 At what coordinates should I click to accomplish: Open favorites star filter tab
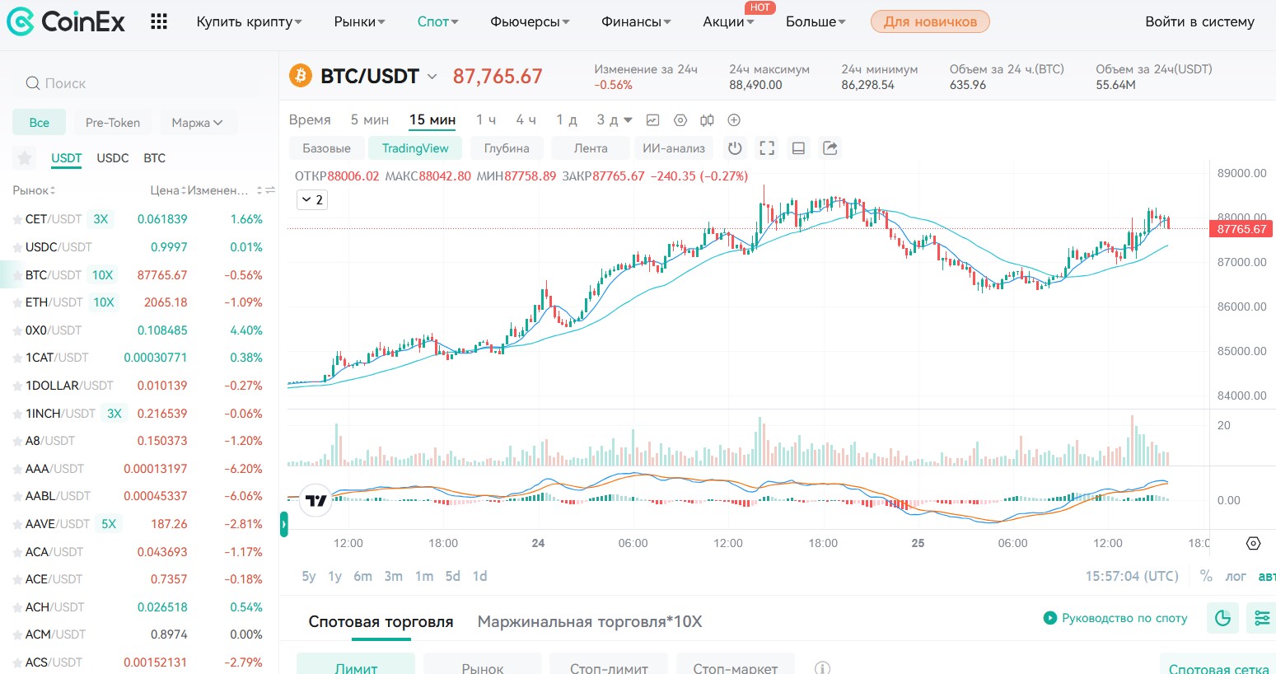(25, 158)
